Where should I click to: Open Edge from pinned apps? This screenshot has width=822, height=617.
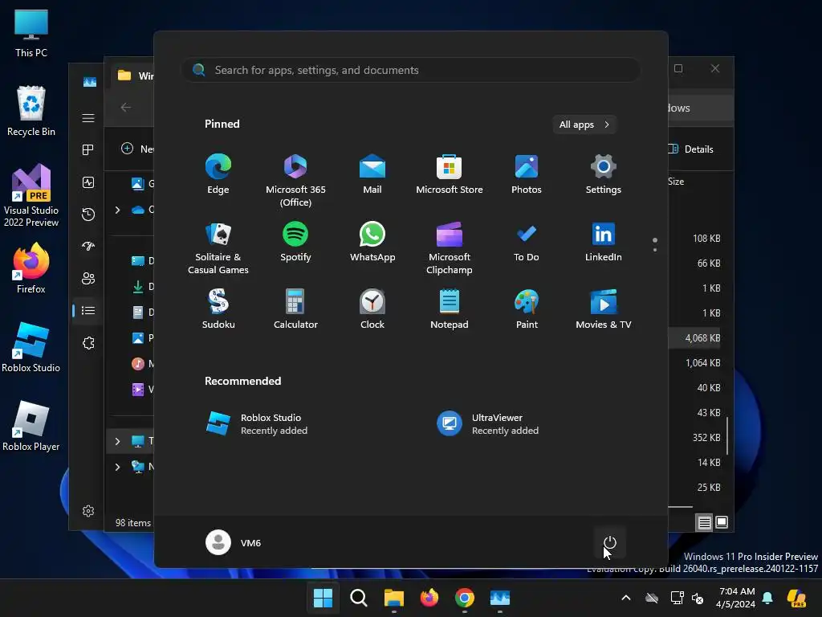click(218, 174)
